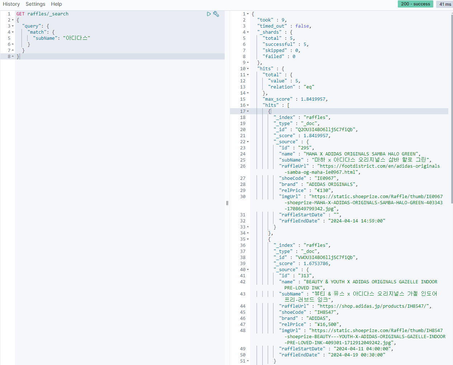Click the "relPrice" : "¥16,500" line
Viewport: 453px width, 365px height.
[x=310, y=325]
